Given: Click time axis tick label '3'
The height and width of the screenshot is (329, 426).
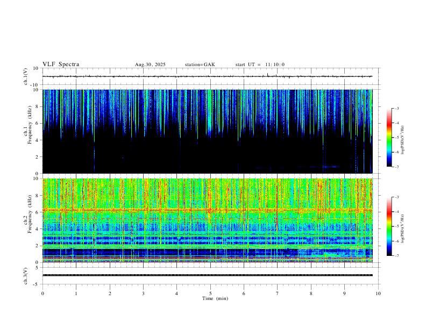Looking at the screenshot, I should tap(143, 294).
